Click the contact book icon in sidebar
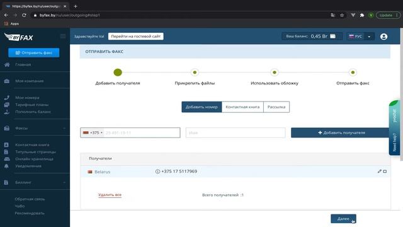The width and height of the screenshot is (403, 227). [6, 145]
